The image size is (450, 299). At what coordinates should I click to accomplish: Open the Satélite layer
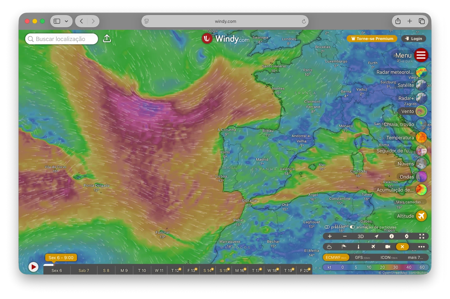421,85
